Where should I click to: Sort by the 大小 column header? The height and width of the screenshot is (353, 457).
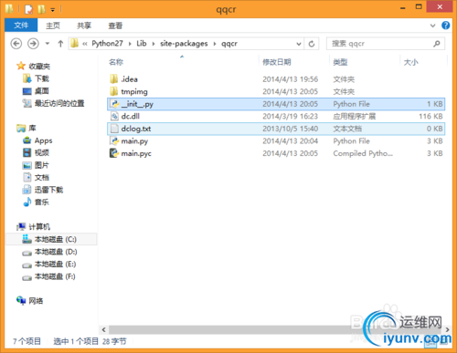pyautogui.click(x=410, y=62)
